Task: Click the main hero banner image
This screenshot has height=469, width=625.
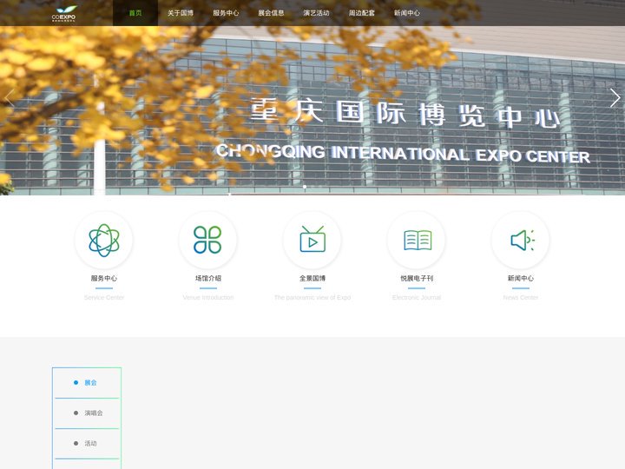Action: pos(312,110)
